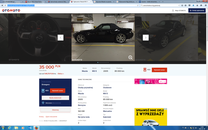Viewport: 208px width, 130px height.
Task: Switch to Firefox in the taskbar
Action: (x=37, y=128)
